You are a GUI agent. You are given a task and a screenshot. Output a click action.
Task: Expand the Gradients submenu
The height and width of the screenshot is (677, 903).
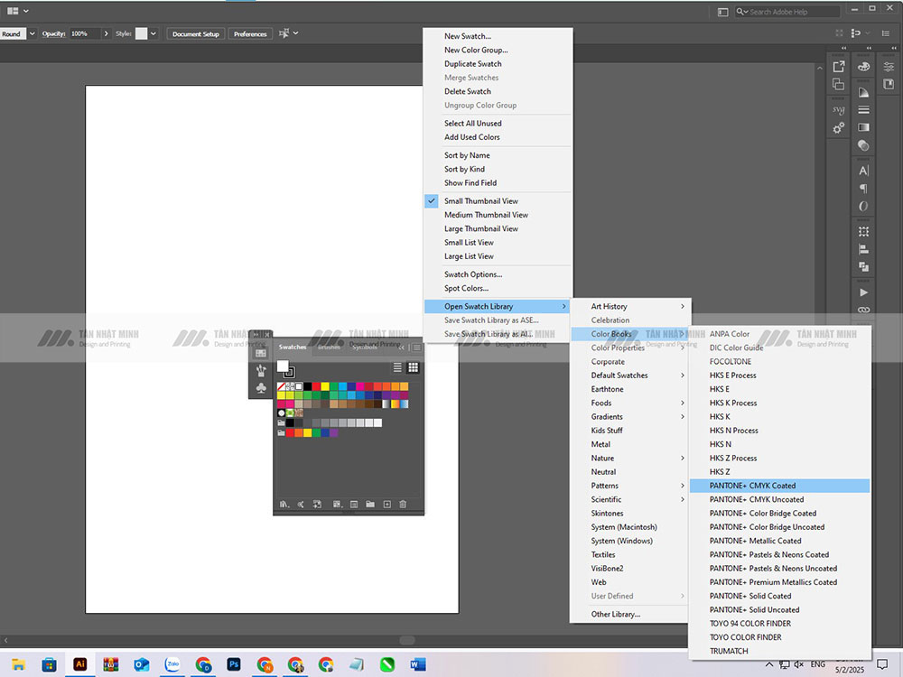(630, 417)
